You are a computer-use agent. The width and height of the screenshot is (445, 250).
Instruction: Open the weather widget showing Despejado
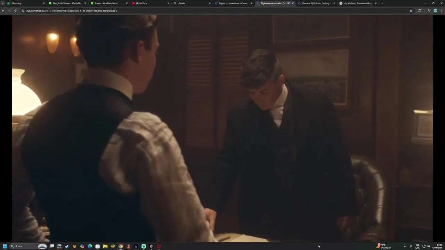tap(384, 246)
